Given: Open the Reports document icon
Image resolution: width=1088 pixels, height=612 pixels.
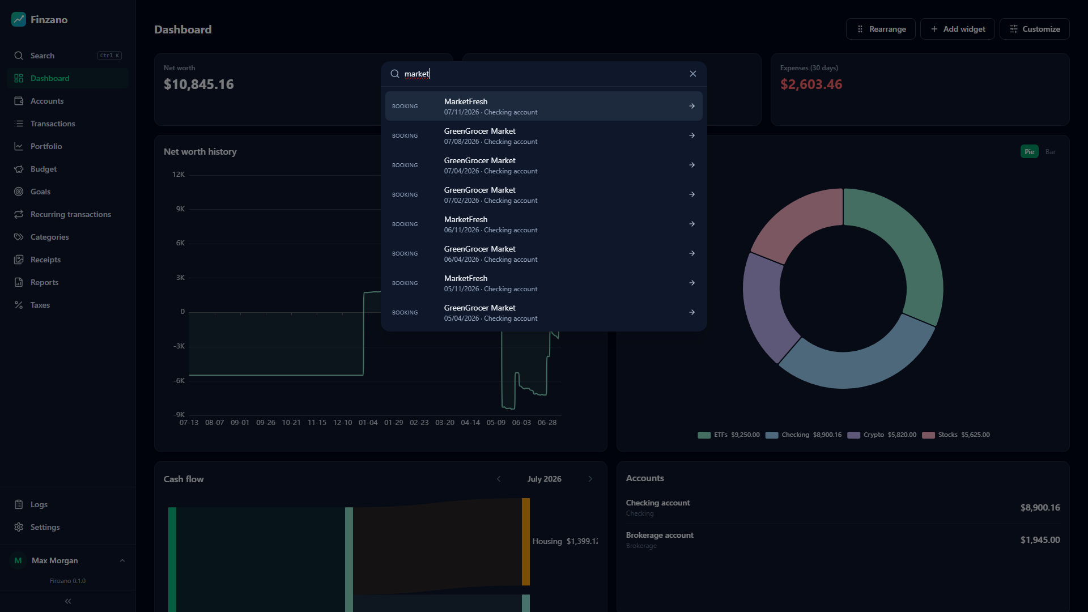Looking at the screenshot, I should click(x=19, y=282).
